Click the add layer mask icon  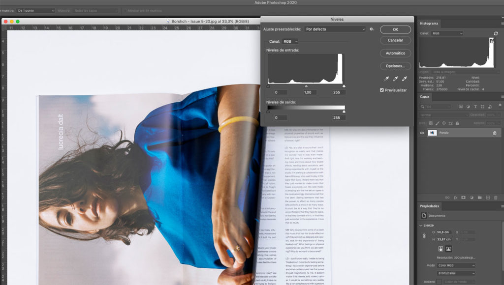click(x=463, y=197)
